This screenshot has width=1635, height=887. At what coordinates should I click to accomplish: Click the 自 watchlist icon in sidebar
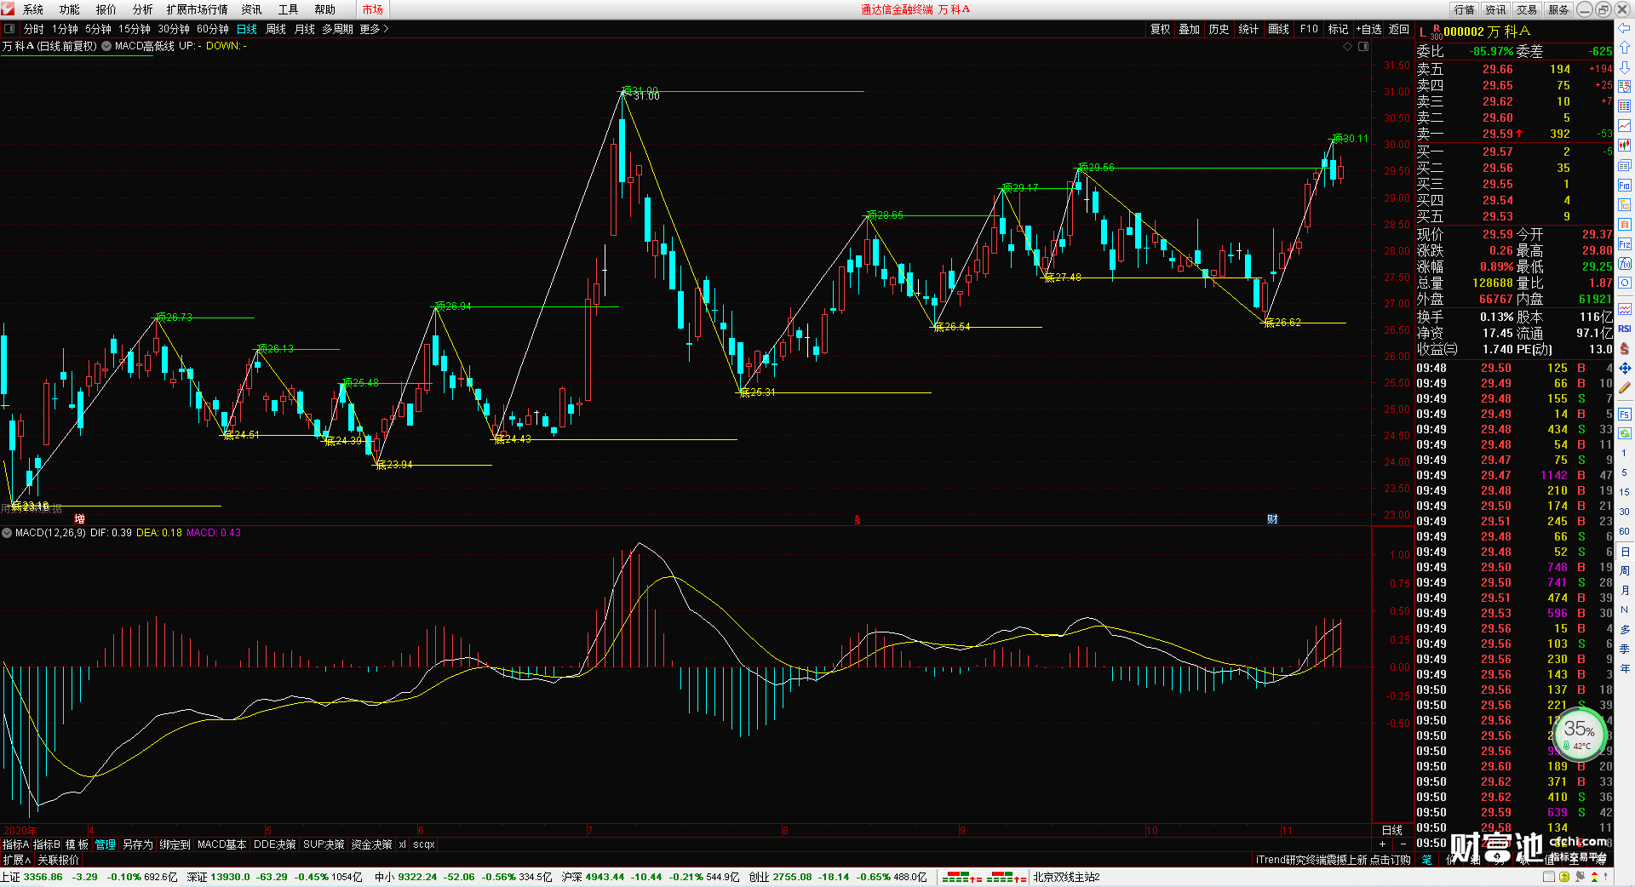(x=1625, y=224)
